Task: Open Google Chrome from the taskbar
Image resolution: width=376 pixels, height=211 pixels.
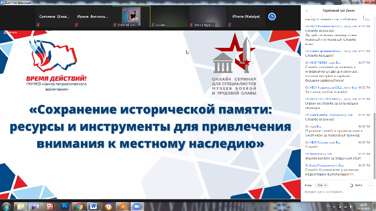Action: (x=79, y=206)
